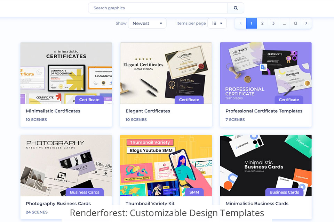This screenshot has width=334, height=222.
Task: Click Business Cards tag on Photography card
Action: click(x=85, y=192)
